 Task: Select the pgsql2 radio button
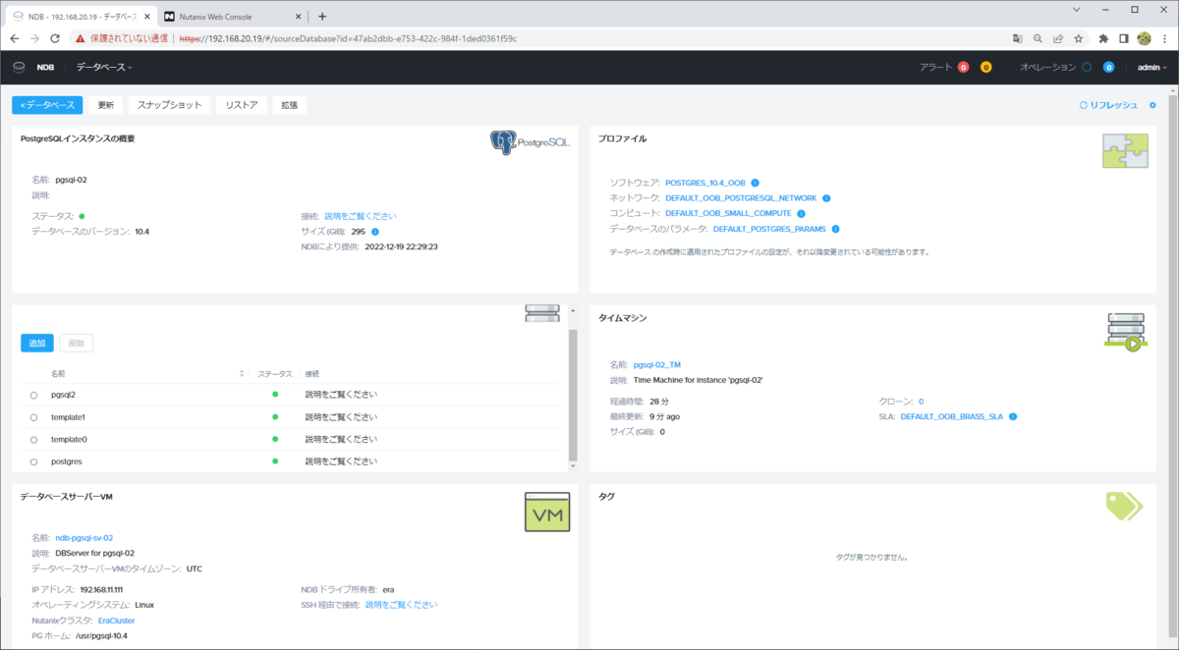(33, 395)
